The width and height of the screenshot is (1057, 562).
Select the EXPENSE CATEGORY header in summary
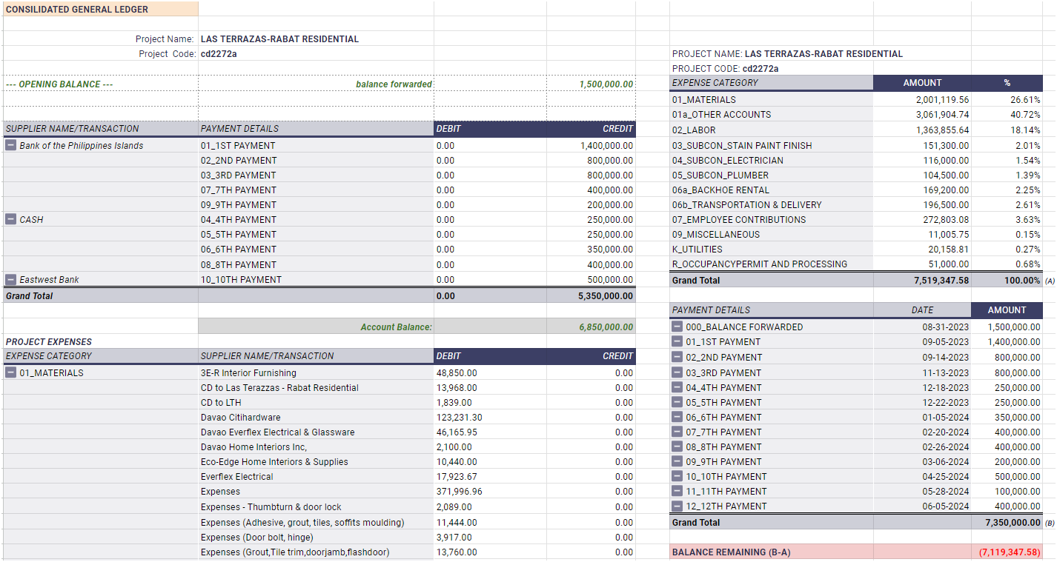[771, 83]
